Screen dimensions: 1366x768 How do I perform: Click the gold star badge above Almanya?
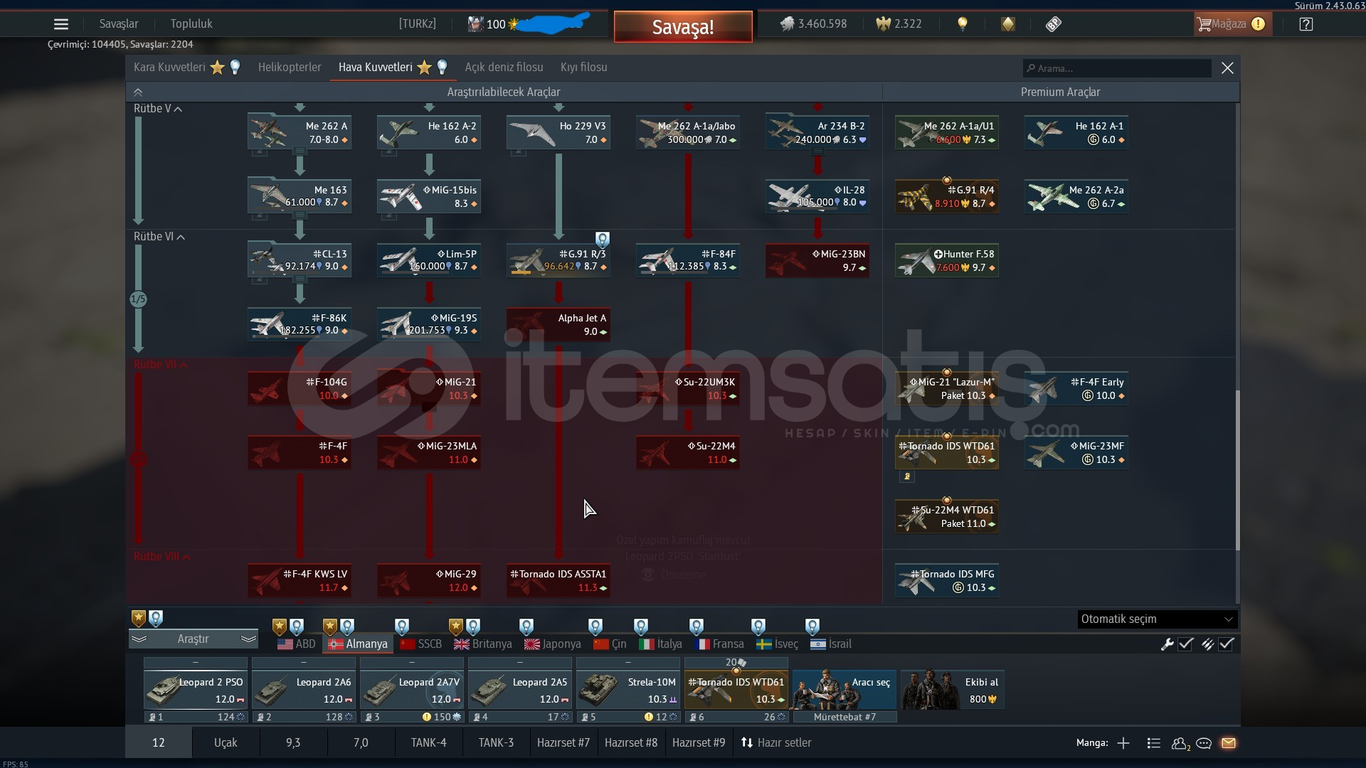330,626
